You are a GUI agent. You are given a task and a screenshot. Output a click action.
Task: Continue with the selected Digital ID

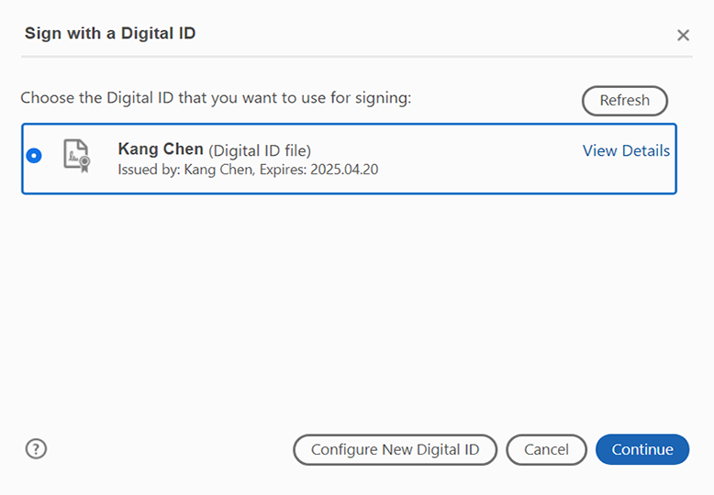tap(642, 449)
